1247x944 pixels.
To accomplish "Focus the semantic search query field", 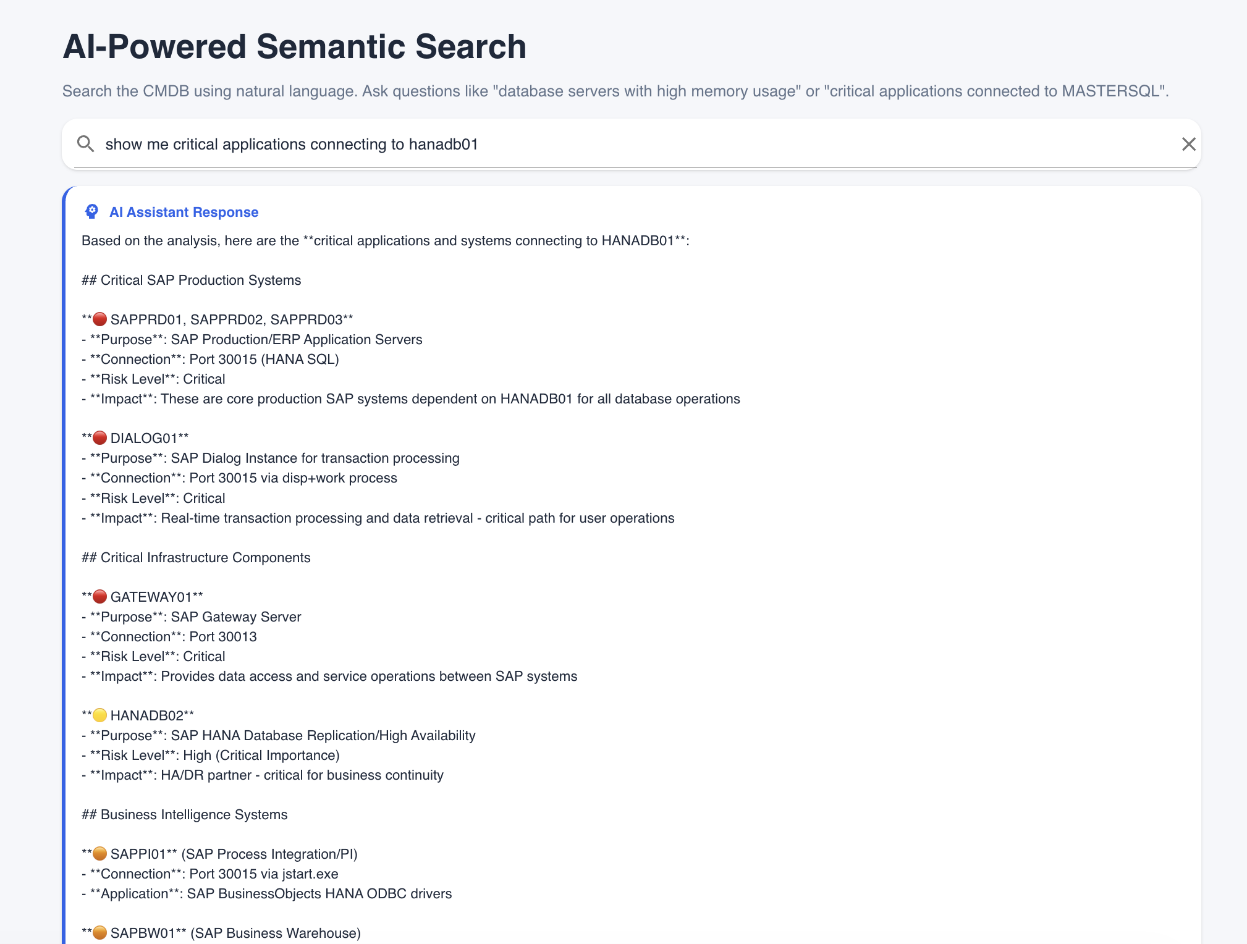I will coord(618,144).
